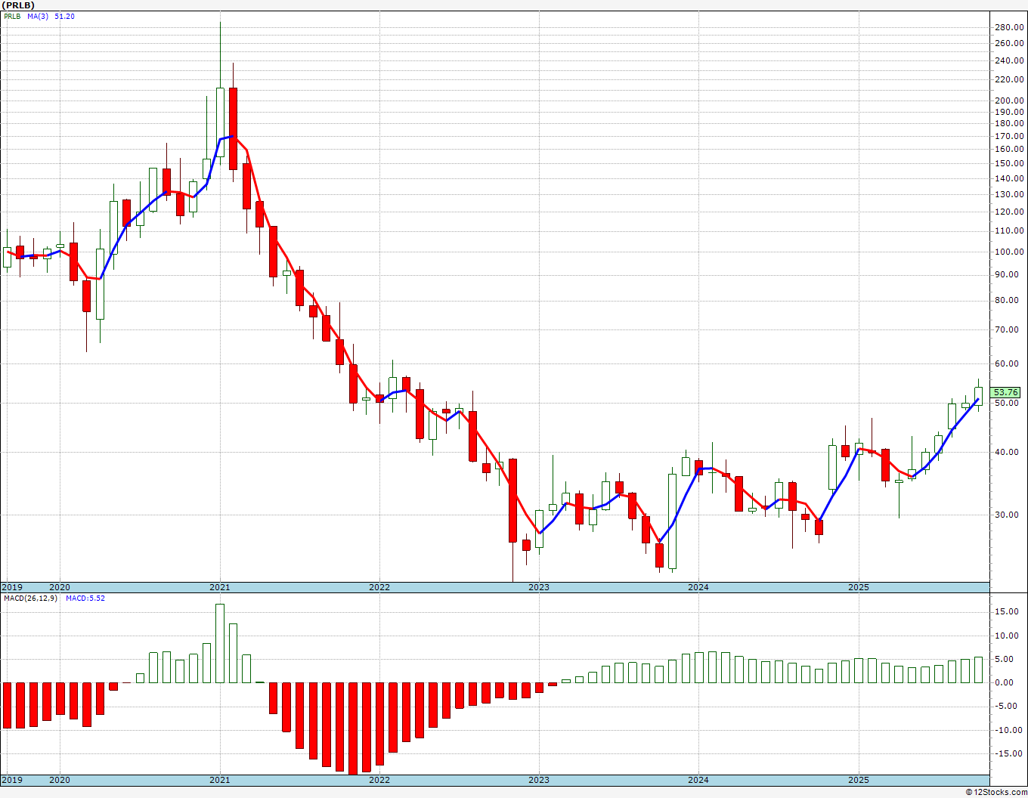Select the green PRLB legend label
This screenshot has width=1028, height=798.
[12, 17]
